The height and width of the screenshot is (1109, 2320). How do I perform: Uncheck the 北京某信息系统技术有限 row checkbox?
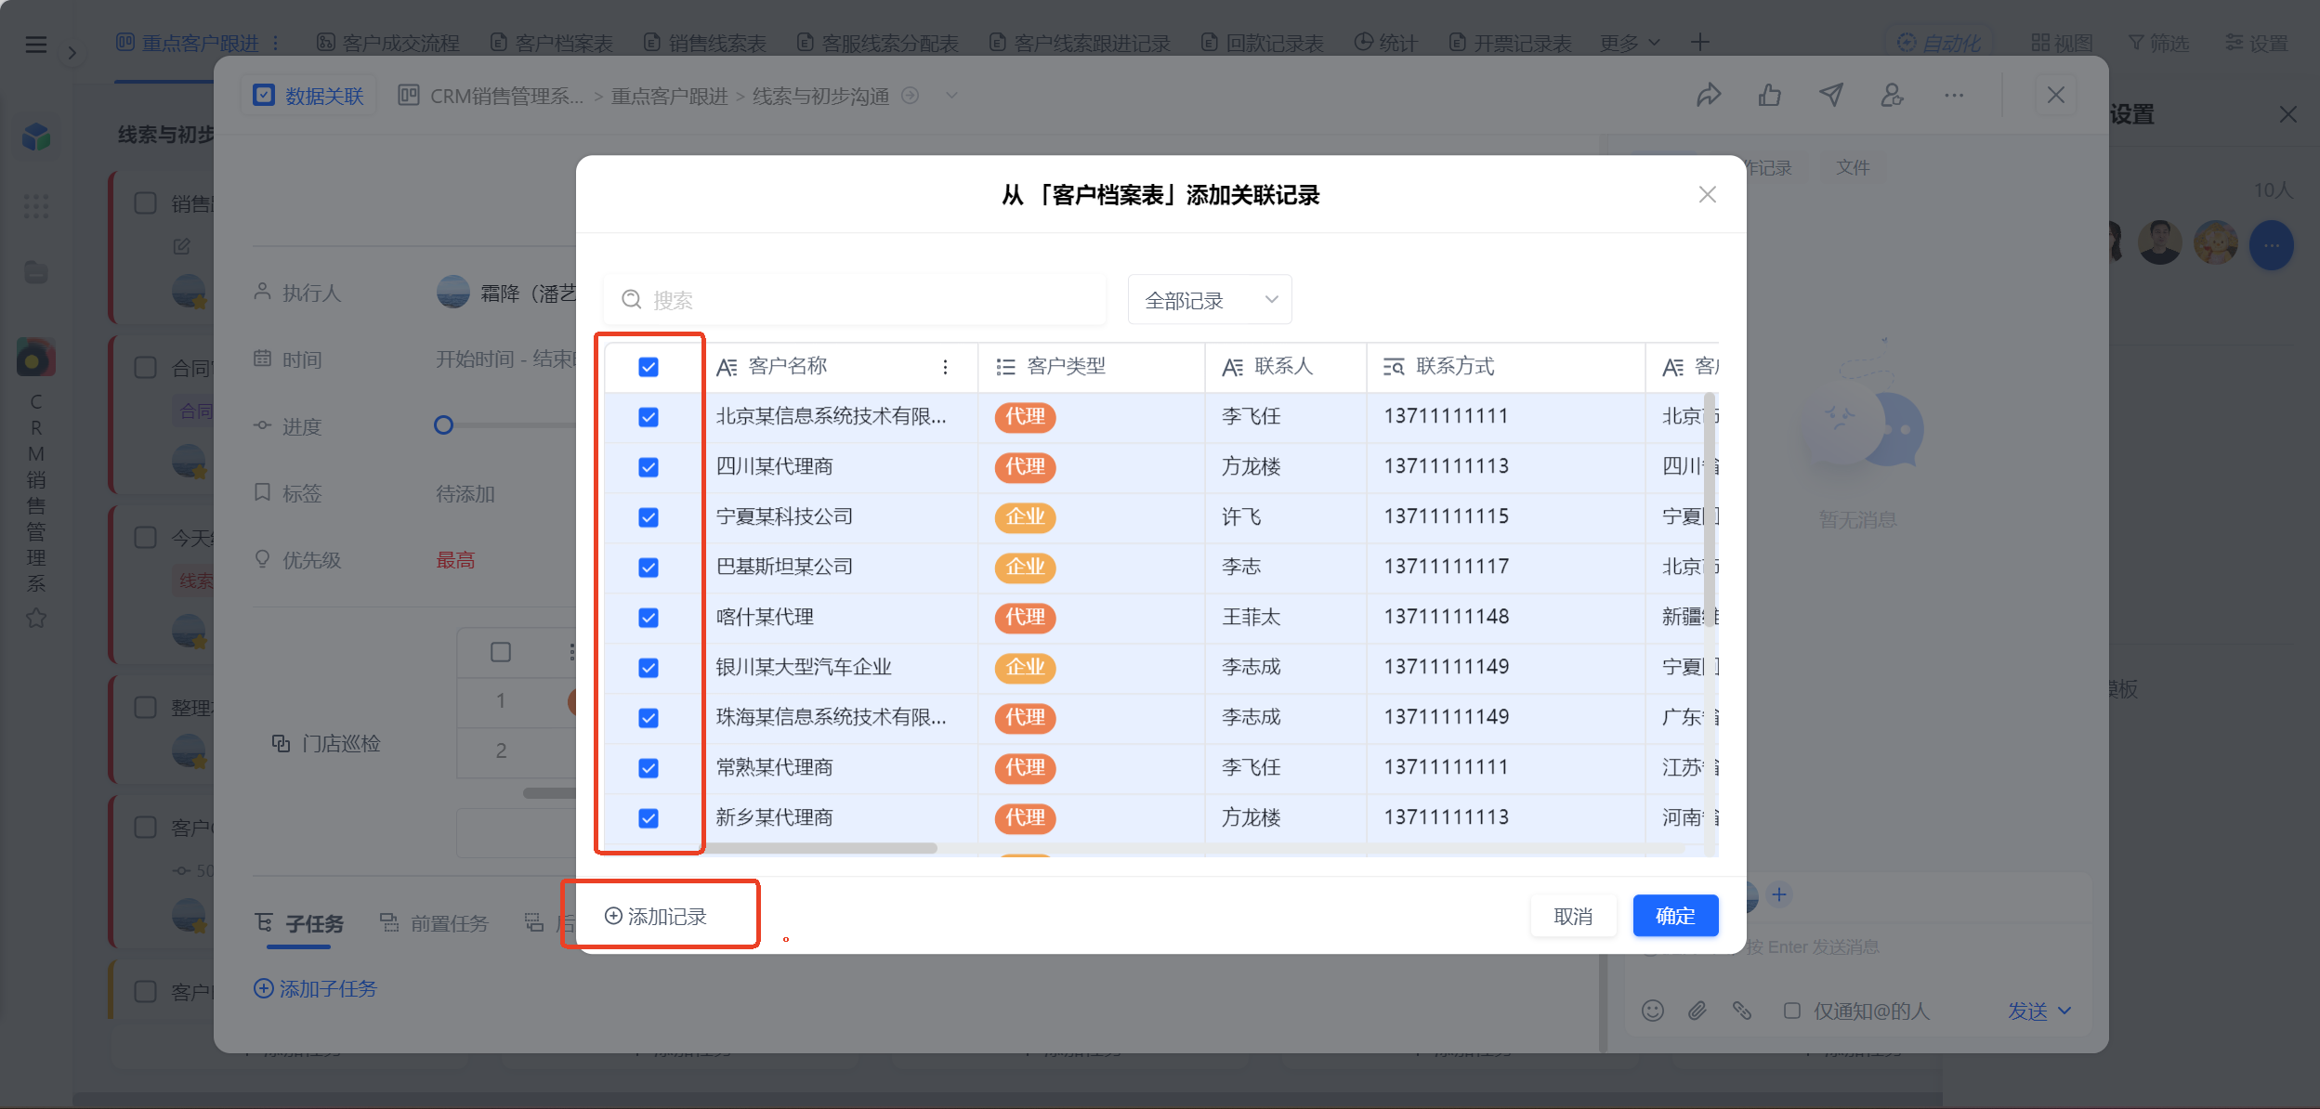649,417
